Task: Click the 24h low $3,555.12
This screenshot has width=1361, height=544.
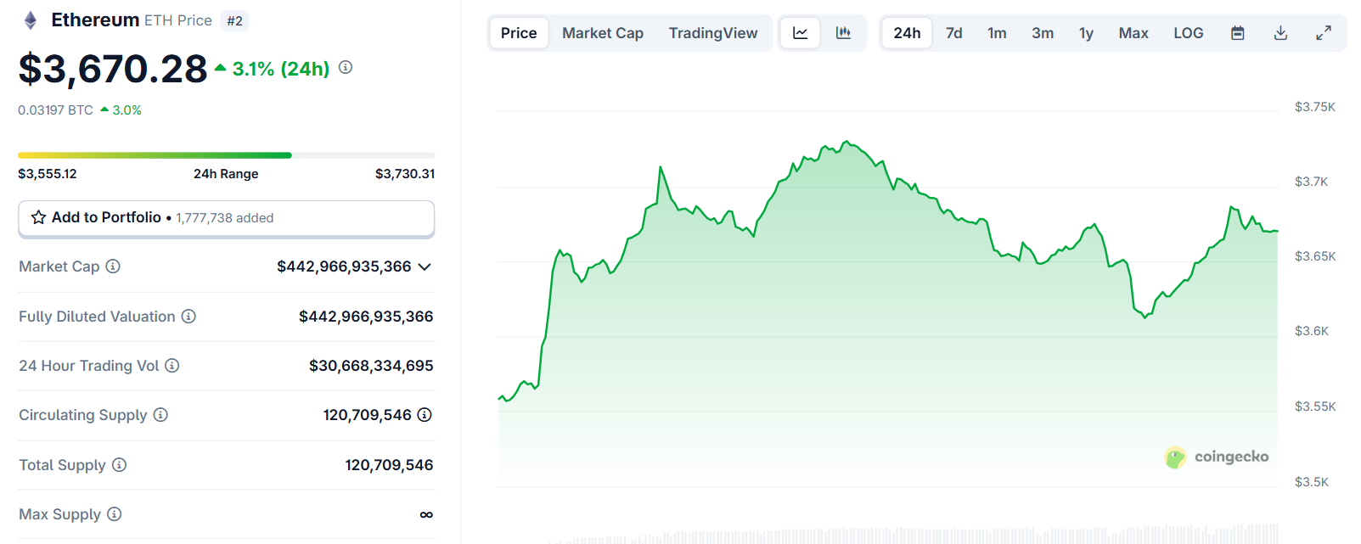Action: [48, 174]
